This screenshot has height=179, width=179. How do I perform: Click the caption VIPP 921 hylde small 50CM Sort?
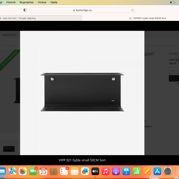[x=82, y=160]
